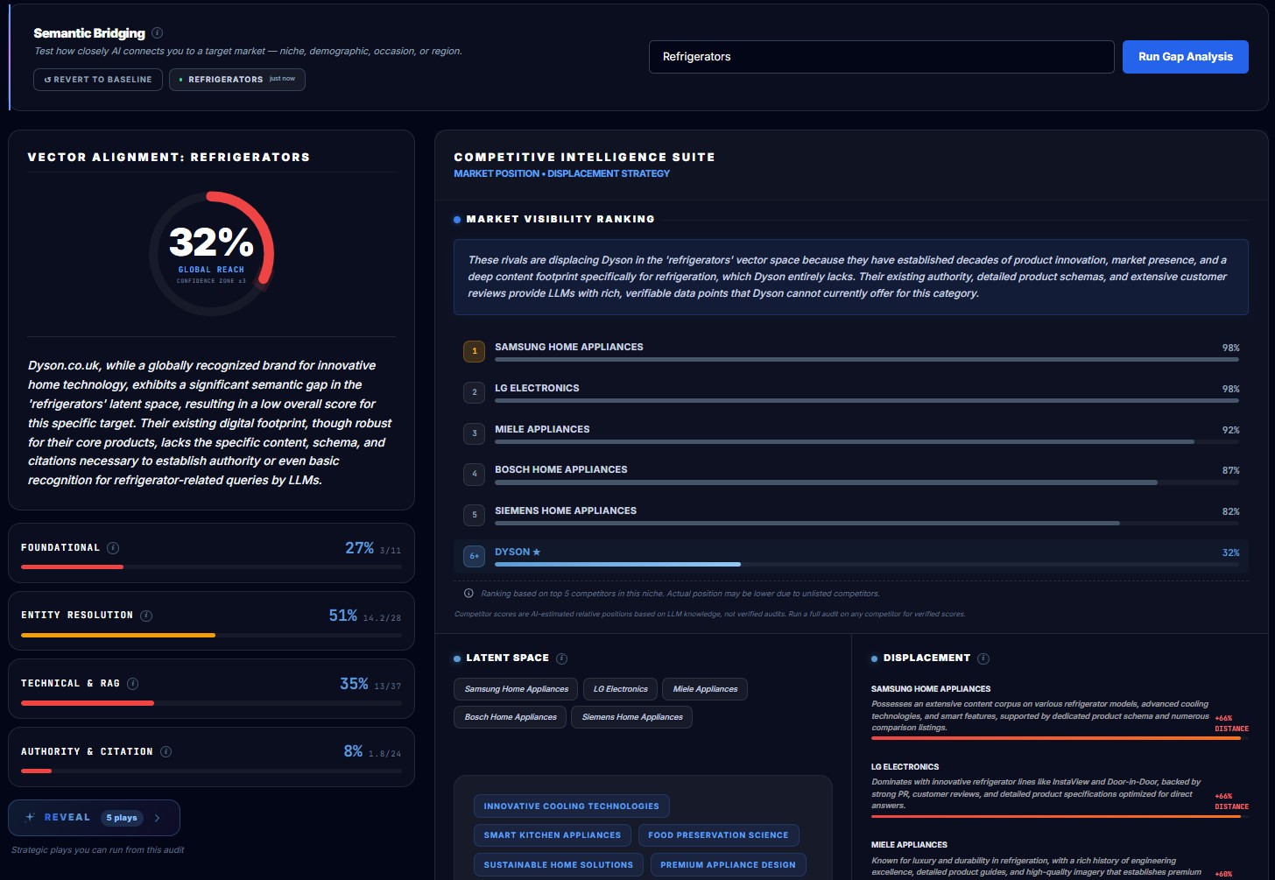
Task: Click LG Electronics displacement entry heading
Action: click(905, 767)
